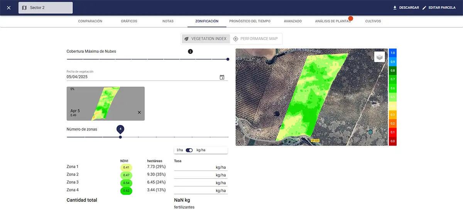
Task: Open the vegetation date calendar icon
Action: click(222, 77)
